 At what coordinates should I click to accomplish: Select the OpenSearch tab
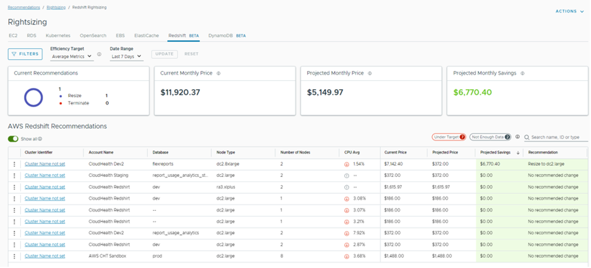click(x=93, y=36)
